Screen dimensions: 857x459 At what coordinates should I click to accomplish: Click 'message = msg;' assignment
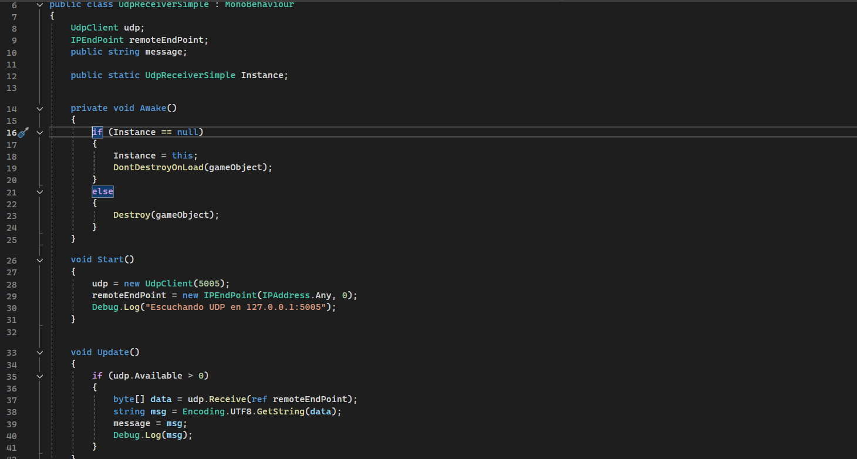[150, 423]
